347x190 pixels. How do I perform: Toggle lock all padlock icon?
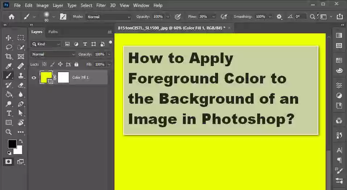(x=76, y=65)
